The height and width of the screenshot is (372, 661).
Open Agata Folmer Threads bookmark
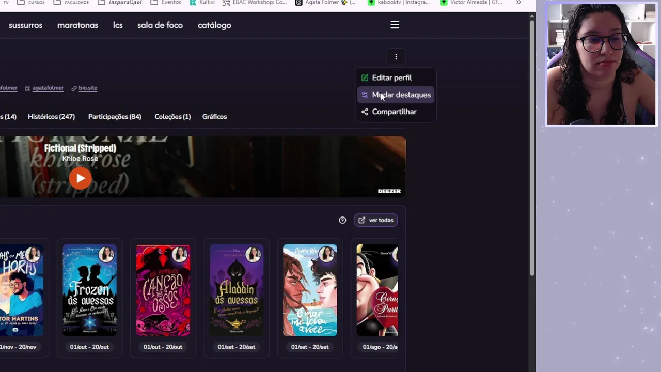click(x=325, y=3)
